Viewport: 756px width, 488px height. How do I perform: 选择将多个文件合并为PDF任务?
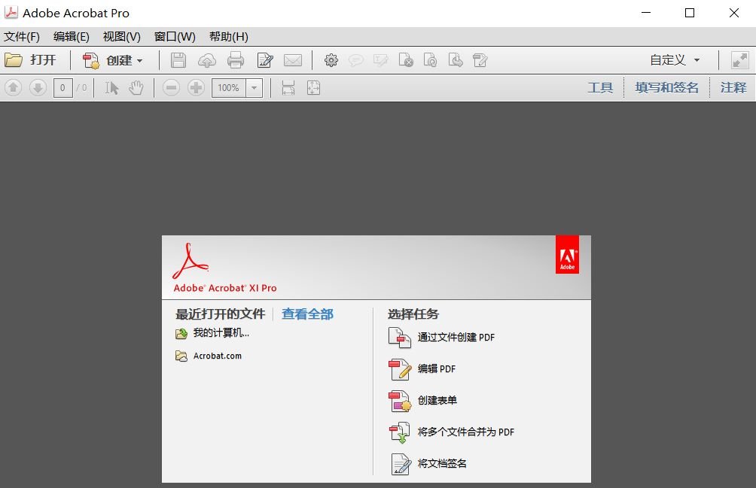467,432
